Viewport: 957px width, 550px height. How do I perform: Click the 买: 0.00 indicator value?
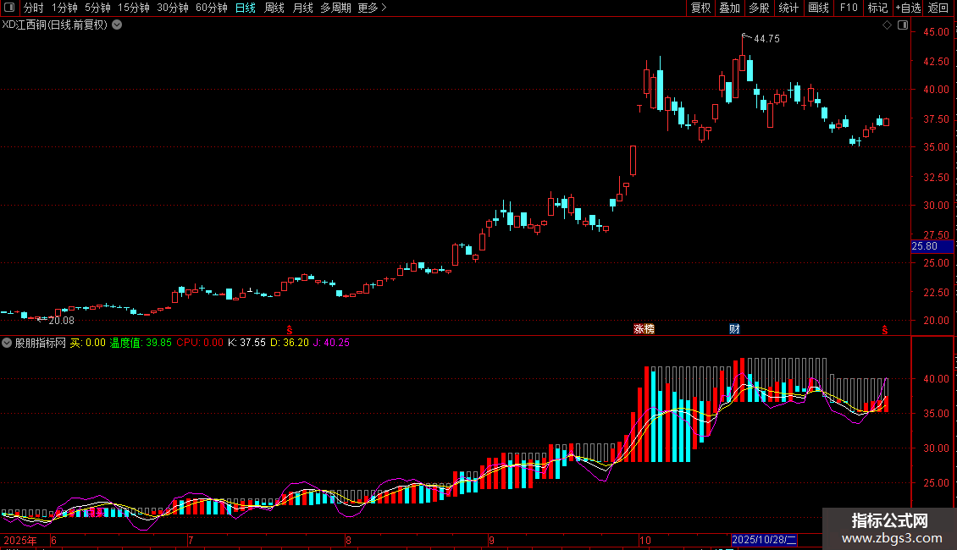[x=88, y=343]
